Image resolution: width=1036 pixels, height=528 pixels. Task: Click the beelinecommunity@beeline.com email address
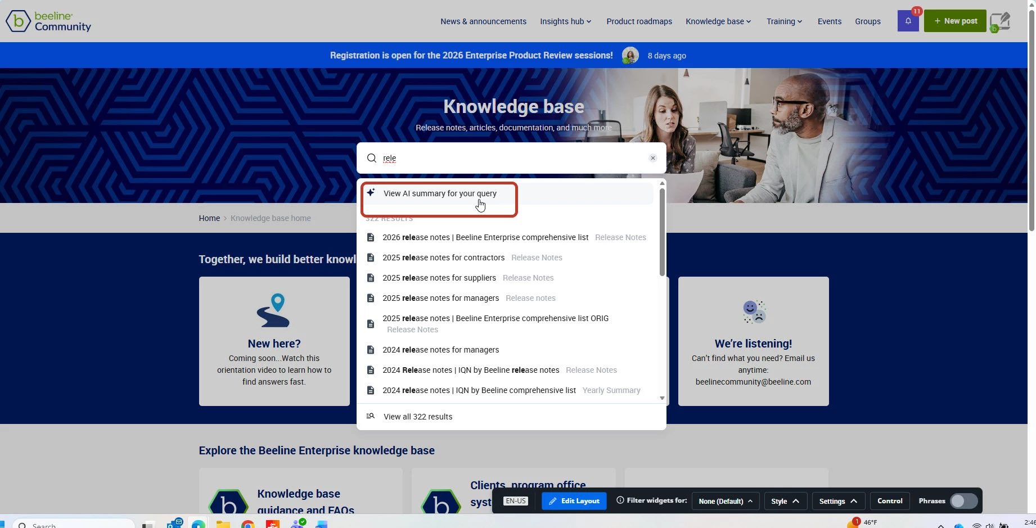point(753,382)
